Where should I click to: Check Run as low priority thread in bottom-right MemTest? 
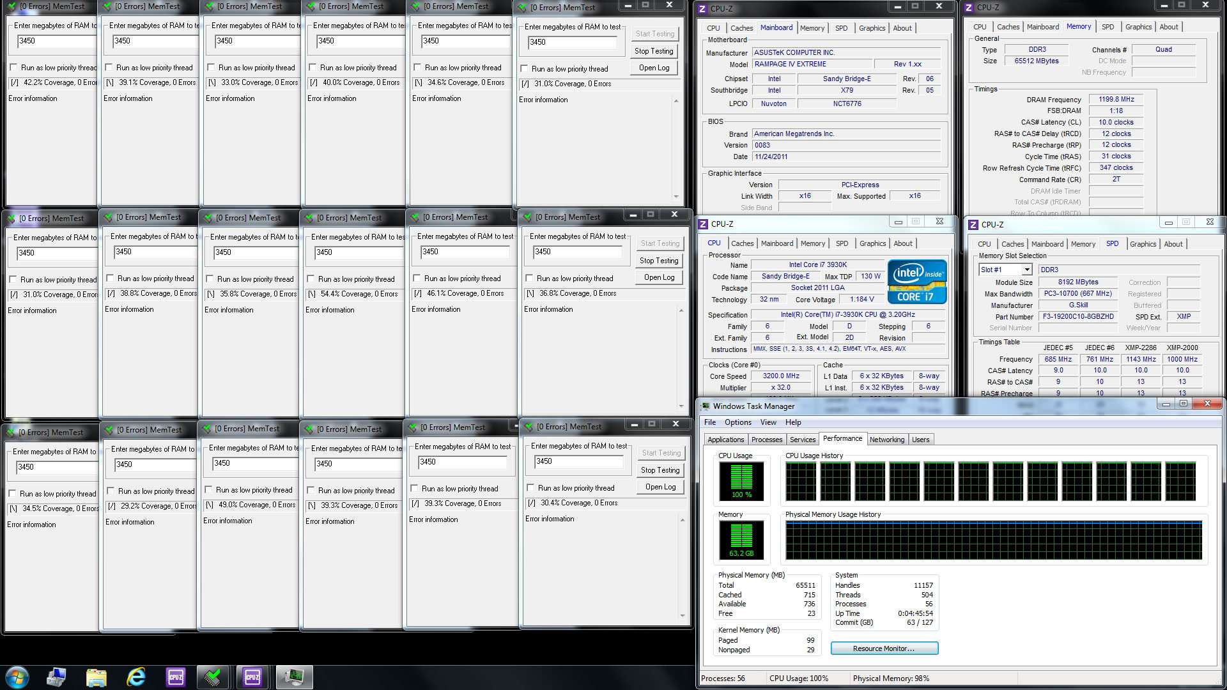530,487
